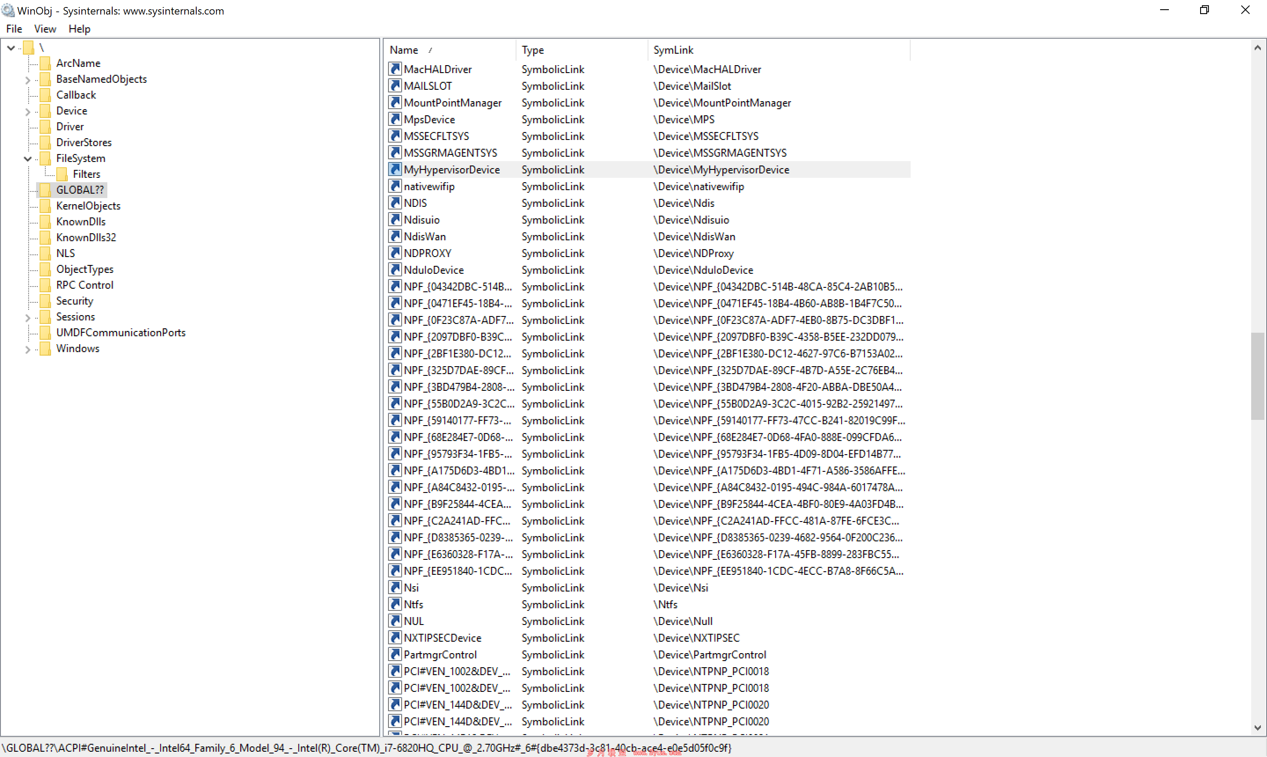Sort list by Type column header
1267x757 pixels.
point(582,50)
